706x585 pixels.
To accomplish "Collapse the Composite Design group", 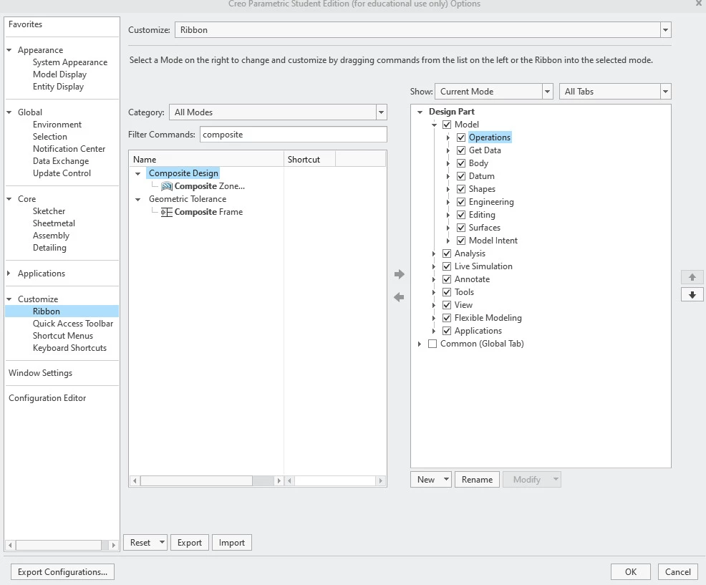I will tap(137, 173).
